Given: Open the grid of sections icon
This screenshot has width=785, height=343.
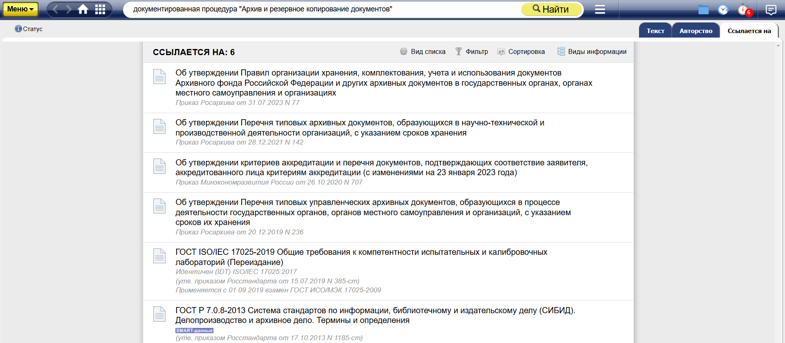Looking at the screenshot, I should [x=100, y=9].
